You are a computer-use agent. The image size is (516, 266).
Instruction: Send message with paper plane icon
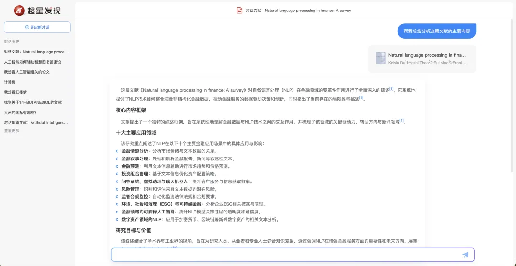[x=465, y=255]
